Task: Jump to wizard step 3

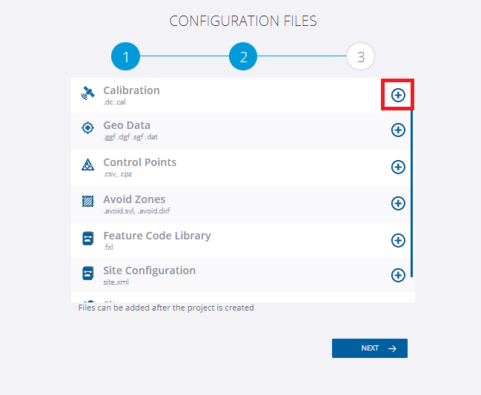Action: [x=360, y=56]
